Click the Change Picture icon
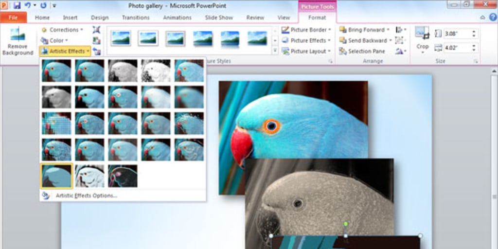Screen dimensions: 498x249 (96, 40)
